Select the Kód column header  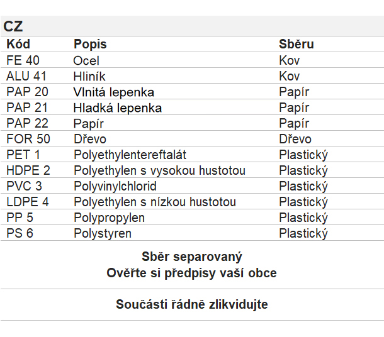tap(18, 44)
